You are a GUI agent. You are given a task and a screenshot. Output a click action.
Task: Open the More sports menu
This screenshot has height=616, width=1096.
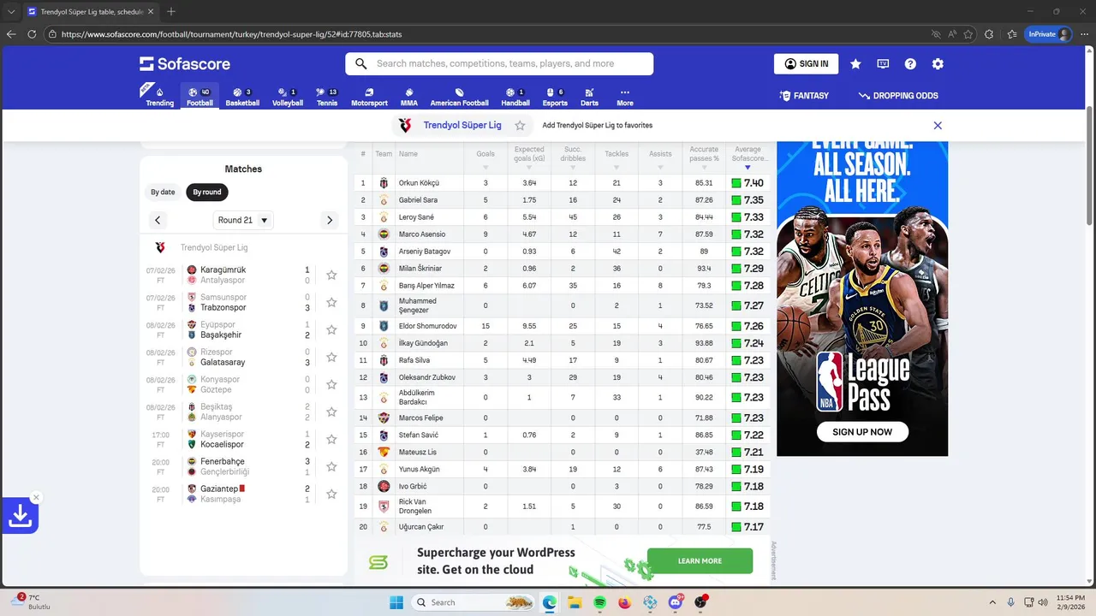point(625,97)
